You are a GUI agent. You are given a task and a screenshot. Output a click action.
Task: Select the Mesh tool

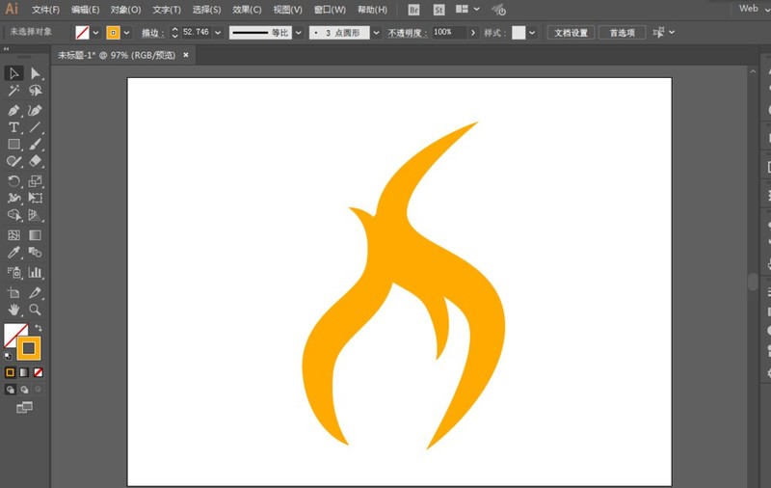(x=13, y=235)
